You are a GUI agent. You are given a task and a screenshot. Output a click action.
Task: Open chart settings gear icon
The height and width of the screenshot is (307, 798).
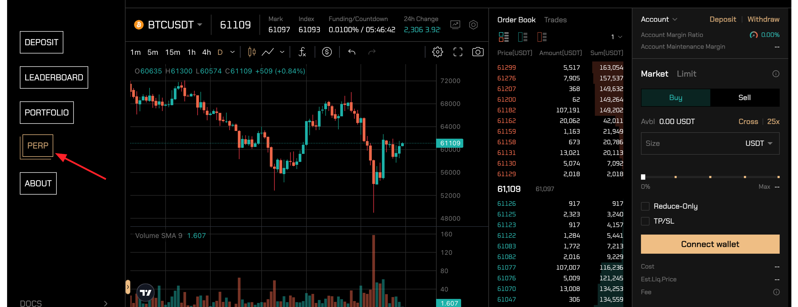click(x=437, y=52)
